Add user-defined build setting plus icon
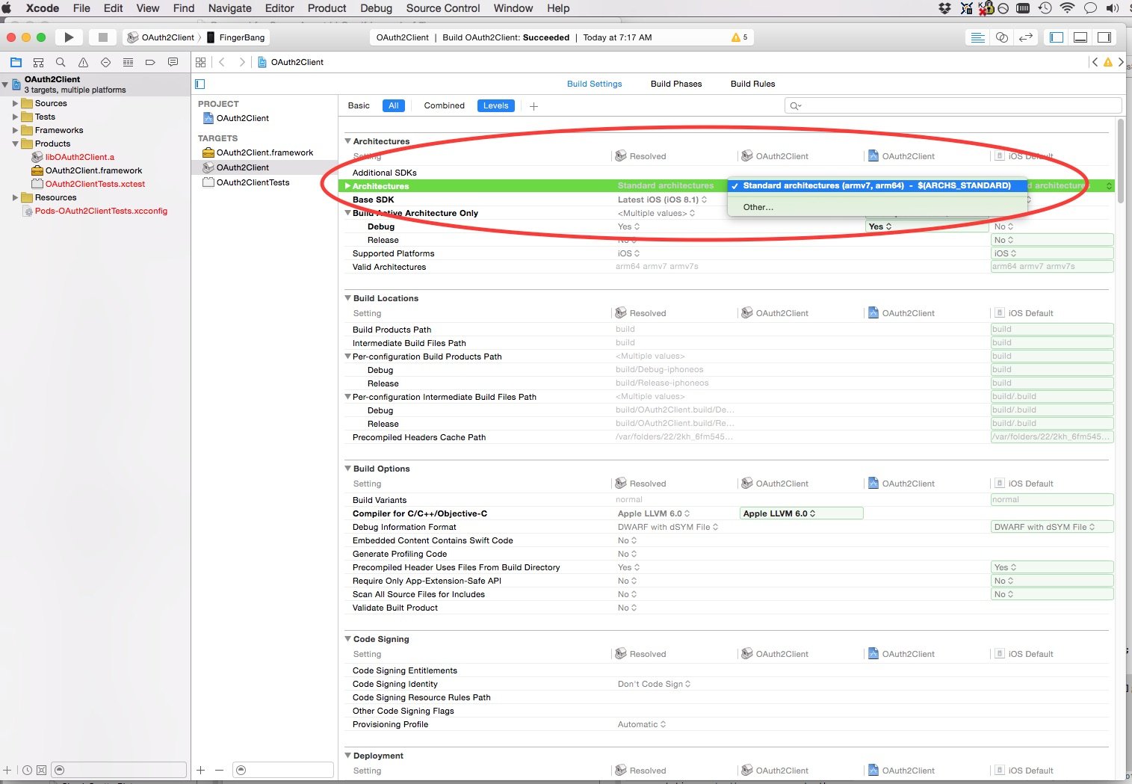Screen dimensions: 1132x784 coord(533,106)
